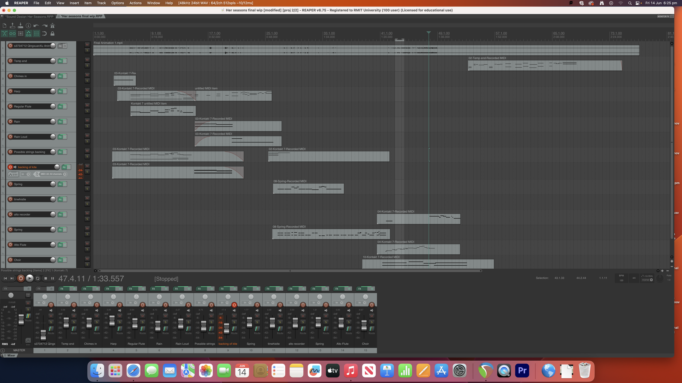Disarm record on backing of kite track
The width and height of the screenshot is (682, 383).
click(x=10, y=167)
